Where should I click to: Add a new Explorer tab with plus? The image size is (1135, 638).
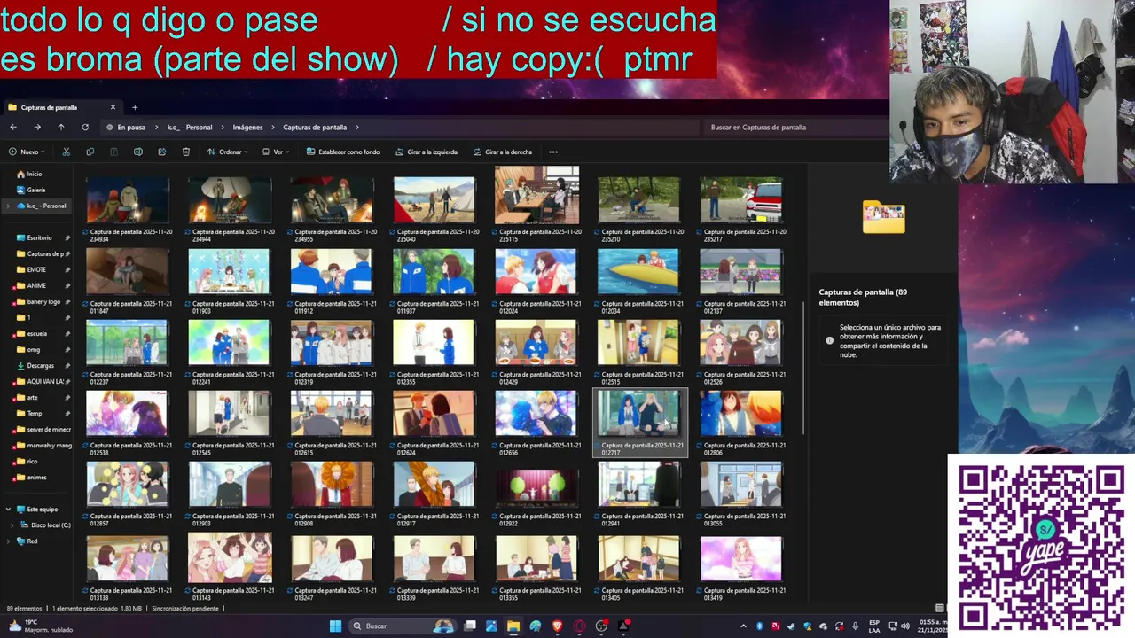(135, 107)
